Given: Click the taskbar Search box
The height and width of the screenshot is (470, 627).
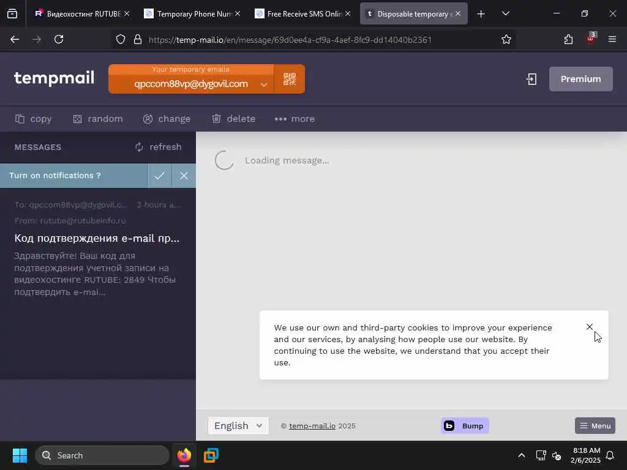Looking at the screenshot, I should click(102, 455).
